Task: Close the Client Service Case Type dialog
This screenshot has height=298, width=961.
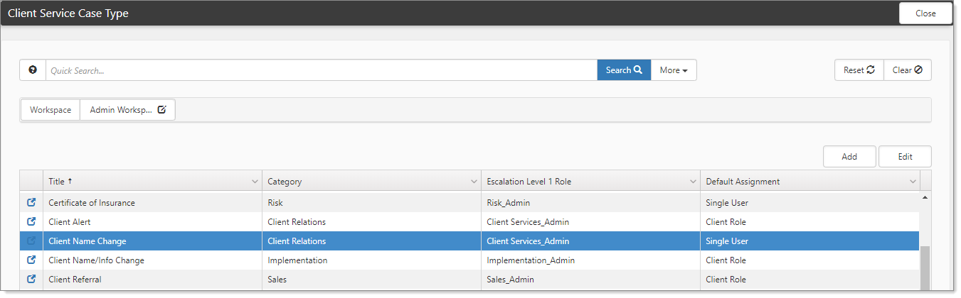Action: click(x=925, y=13)
